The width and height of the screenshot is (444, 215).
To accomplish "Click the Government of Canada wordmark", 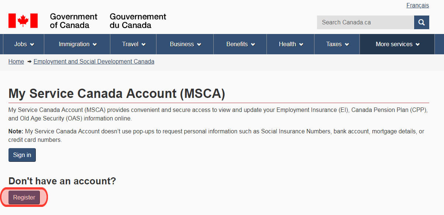I will (73, 21).
